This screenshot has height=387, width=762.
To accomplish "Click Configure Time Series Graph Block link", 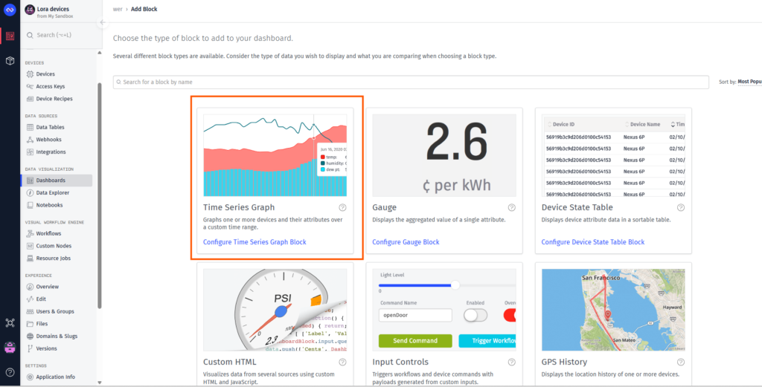I will tap(254, 242).
